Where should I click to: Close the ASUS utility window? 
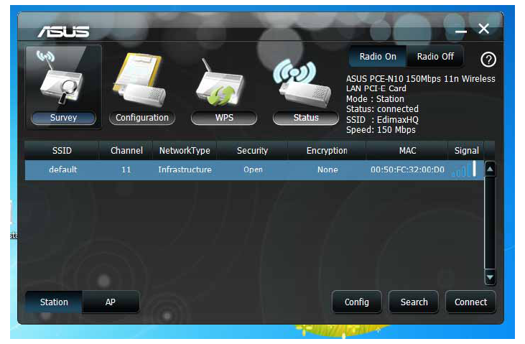483,29
